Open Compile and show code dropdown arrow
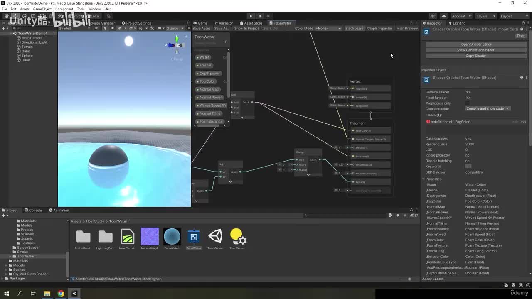This screenshot has width=532, height=299. tap(508, 109)
